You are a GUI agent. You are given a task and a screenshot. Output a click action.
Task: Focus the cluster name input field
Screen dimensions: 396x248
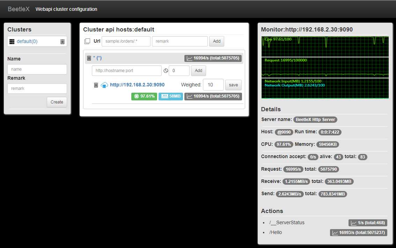pyautogui.click(x=37, y=69)
